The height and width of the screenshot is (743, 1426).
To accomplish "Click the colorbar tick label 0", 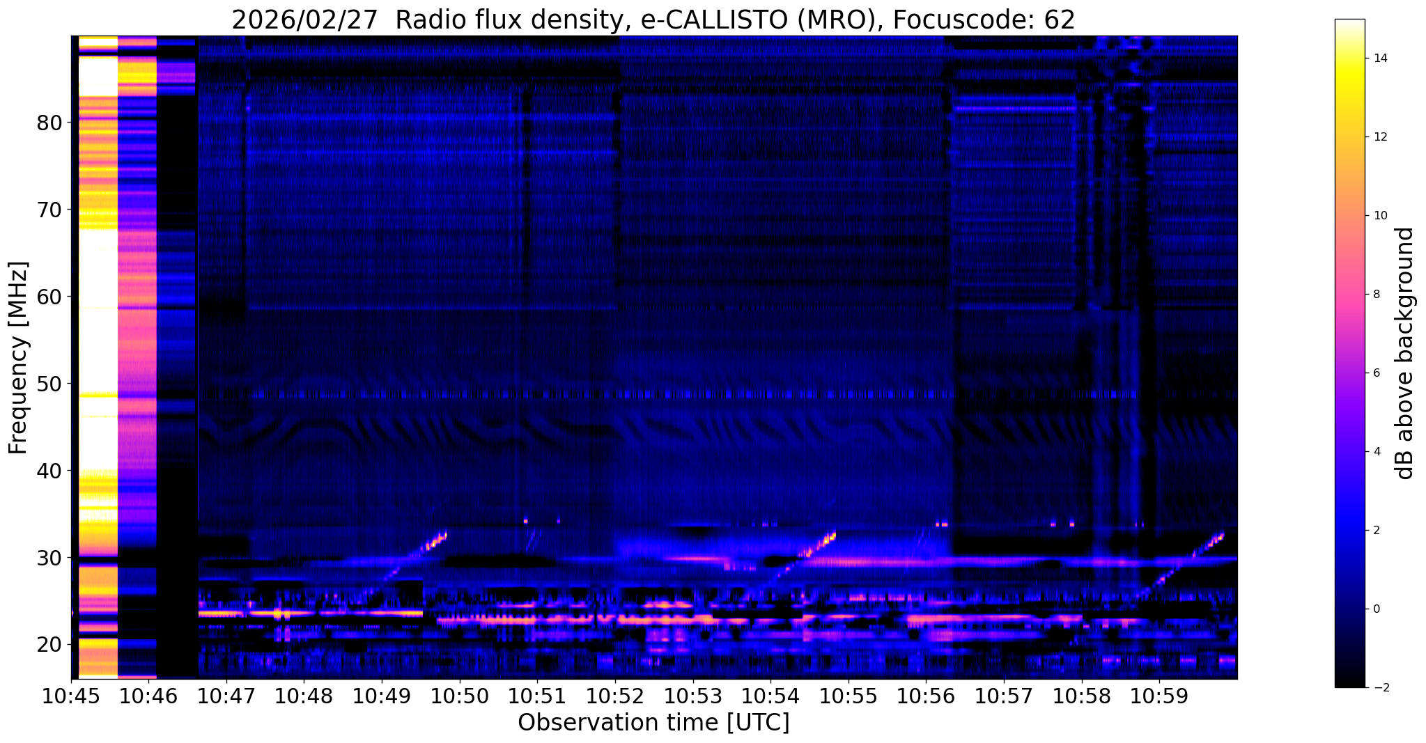I will coord(1375,609).
